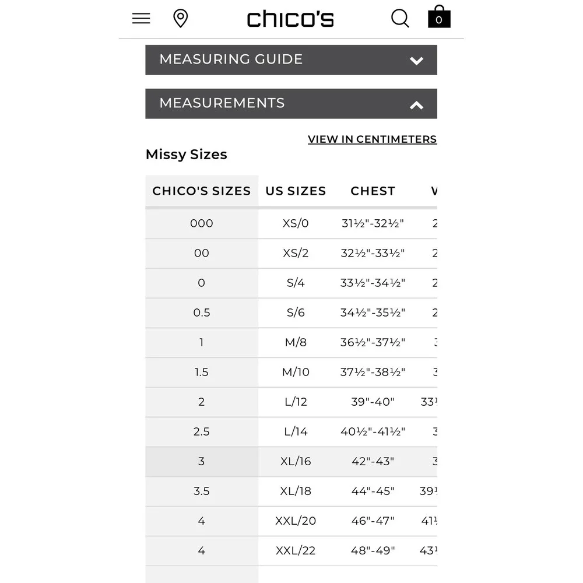The image size is (583, 583).
Task: Click the search magnifier icon
Action: pos(400,18)
